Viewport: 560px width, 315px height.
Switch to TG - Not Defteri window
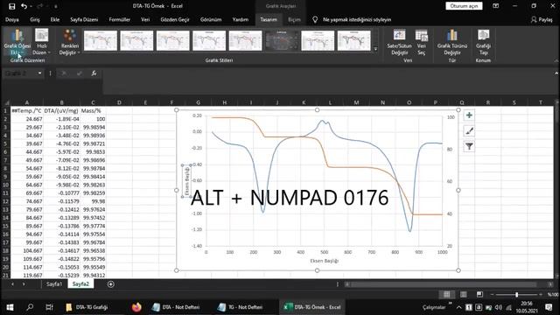[241, 307]
